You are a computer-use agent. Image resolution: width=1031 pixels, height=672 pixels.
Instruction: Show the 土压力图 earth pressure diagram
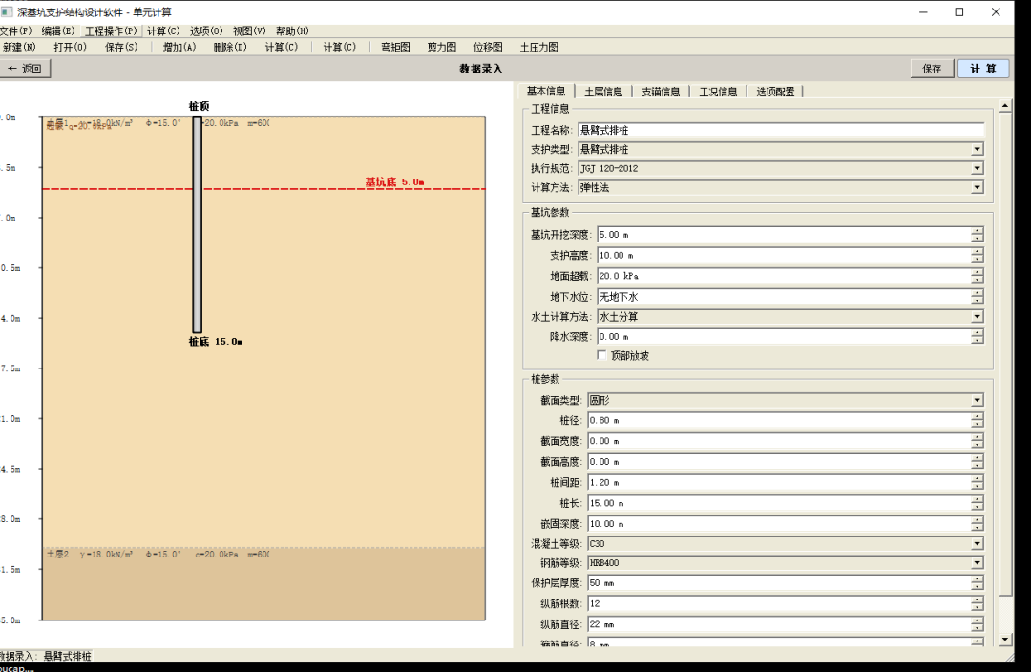pos(539,48)
